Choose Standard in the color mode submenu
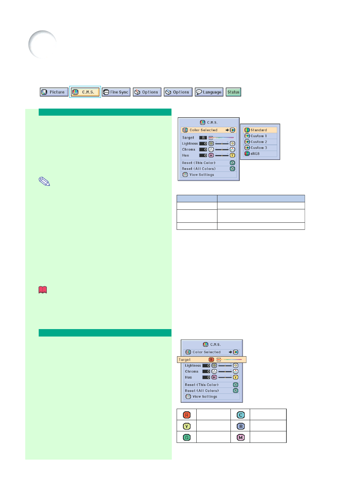The image size is (354, 502). 260,130
